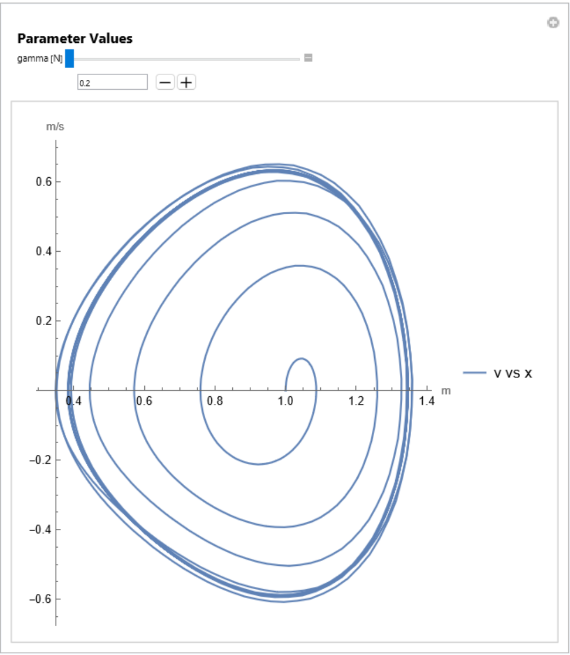Decrease gamma with the minus stepper button
The image size is (570, 655).
(165, 83)
